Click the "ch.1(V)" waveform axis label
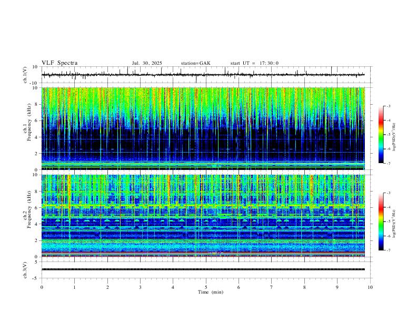The width and height of the screenshot is (417, 322). tap(25, 75)
